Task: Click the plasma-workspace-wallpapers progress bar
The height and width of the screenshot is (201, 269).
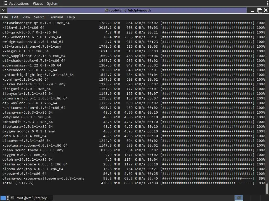Action: coord(207,178)
